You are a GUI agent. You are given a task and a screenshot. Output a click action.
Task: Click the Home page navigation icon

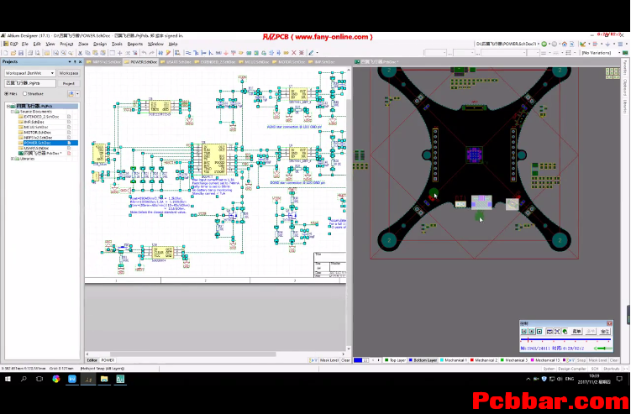pyautogui.click(x=564, y=44)
